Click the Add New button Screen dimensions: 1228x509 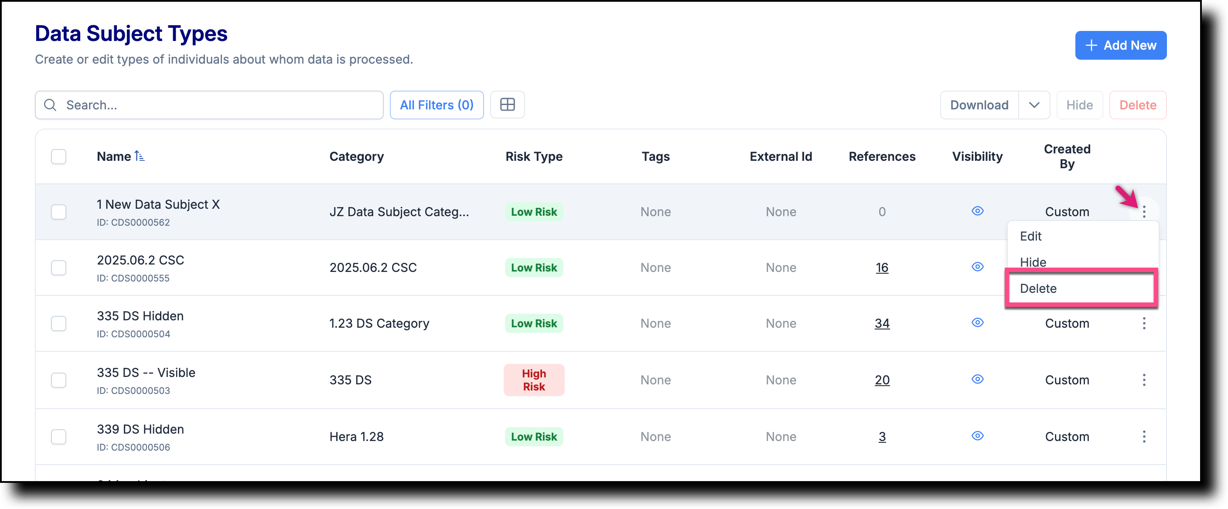(1121, 45)
